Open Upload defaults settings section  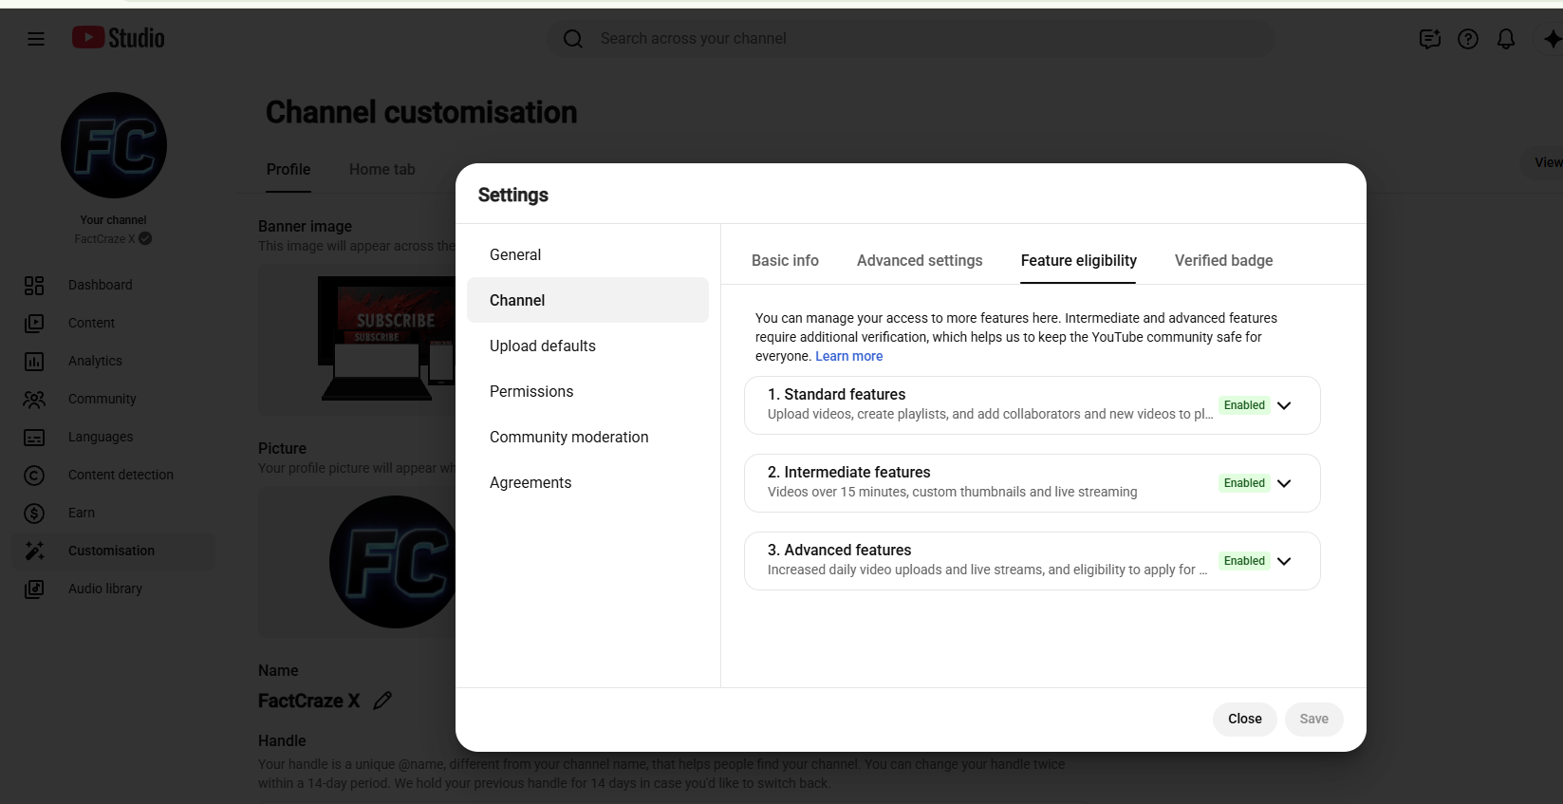point(587,346)
